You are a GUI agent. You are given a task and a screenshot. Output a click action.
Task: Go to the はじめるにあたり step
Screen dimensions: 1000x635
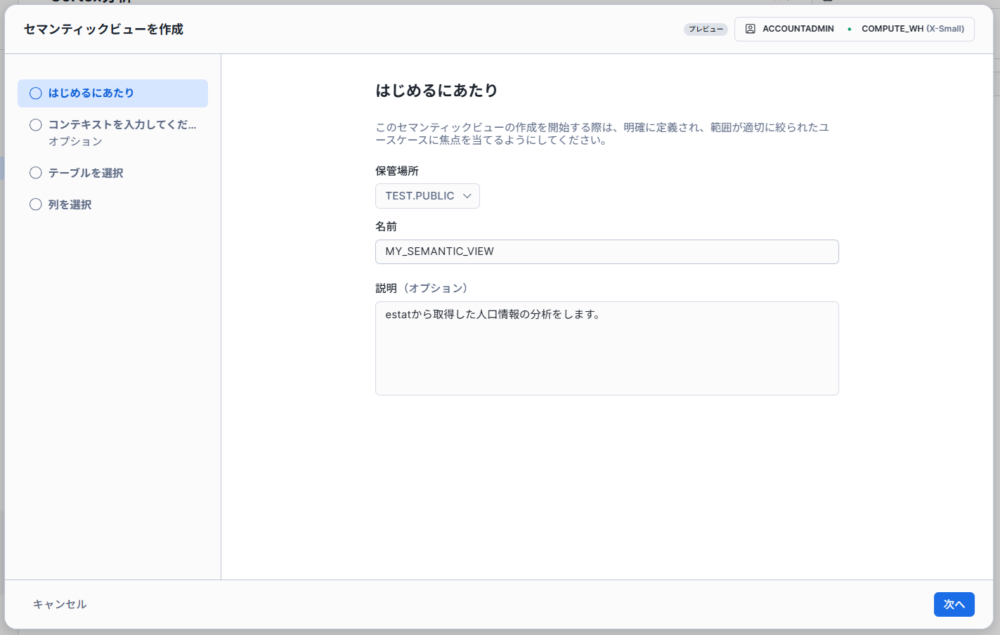112,93
